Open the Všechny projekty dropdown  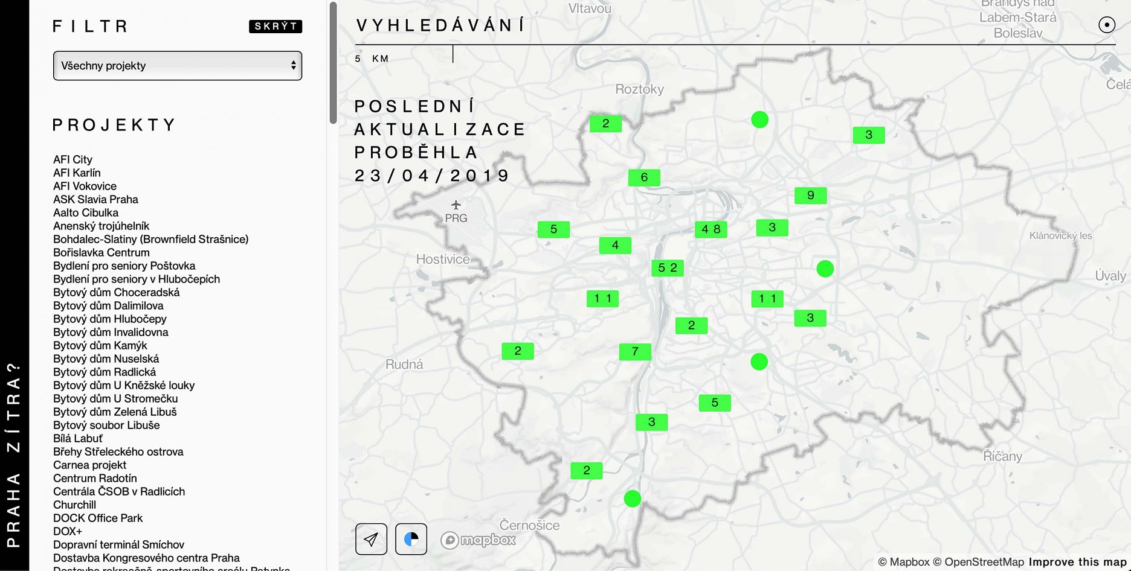178,66
